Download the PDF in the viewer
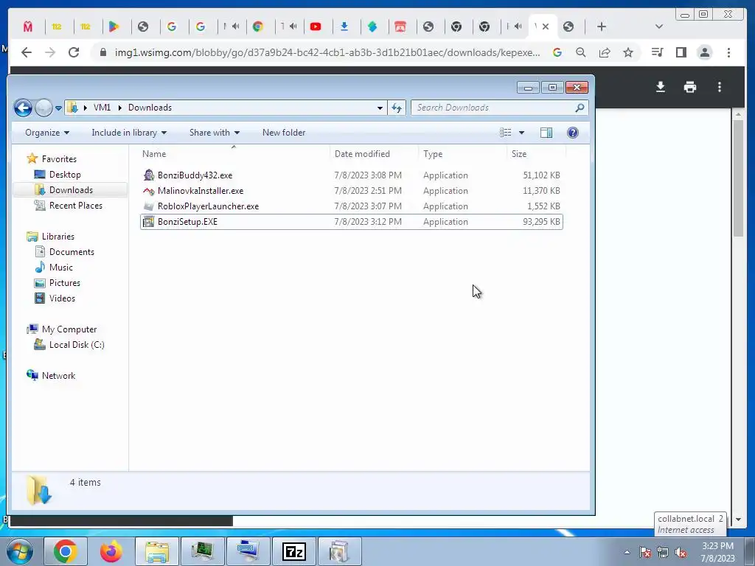 point(661,87)
